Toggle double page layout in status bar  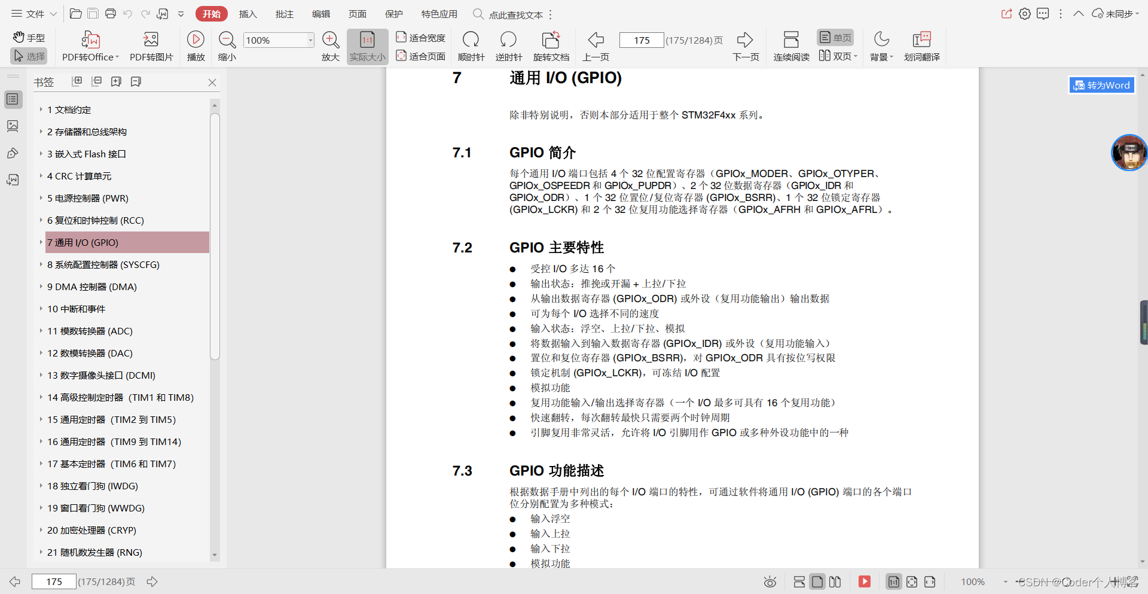(x=835, y=581)
